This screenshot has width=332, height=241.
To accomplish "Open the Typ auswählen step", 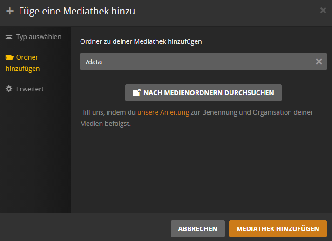I will (x=34, y=37).
